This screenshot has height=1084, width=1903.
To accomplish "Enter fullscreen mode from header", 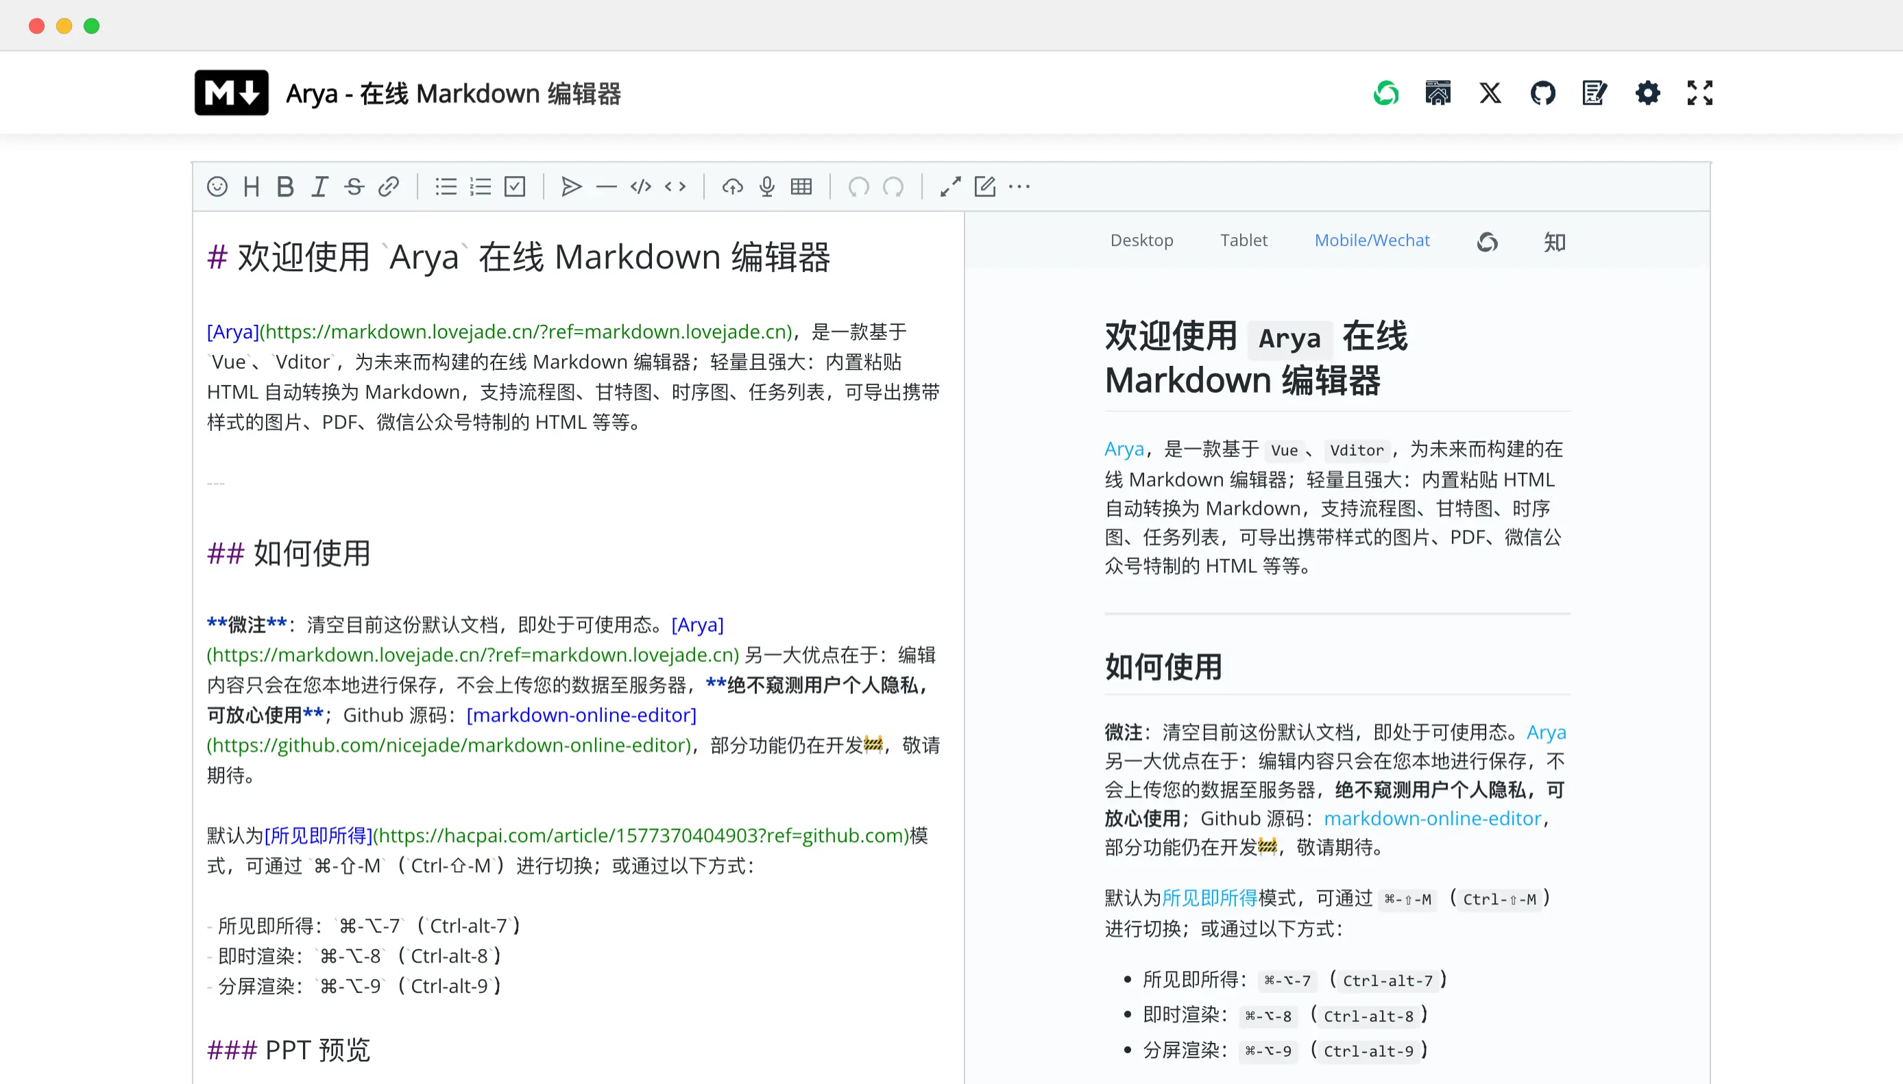I will point(1699,93).
